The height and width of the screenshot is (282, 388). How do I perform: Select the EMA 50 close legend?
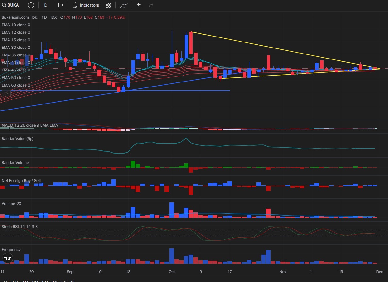click(16, 78)
